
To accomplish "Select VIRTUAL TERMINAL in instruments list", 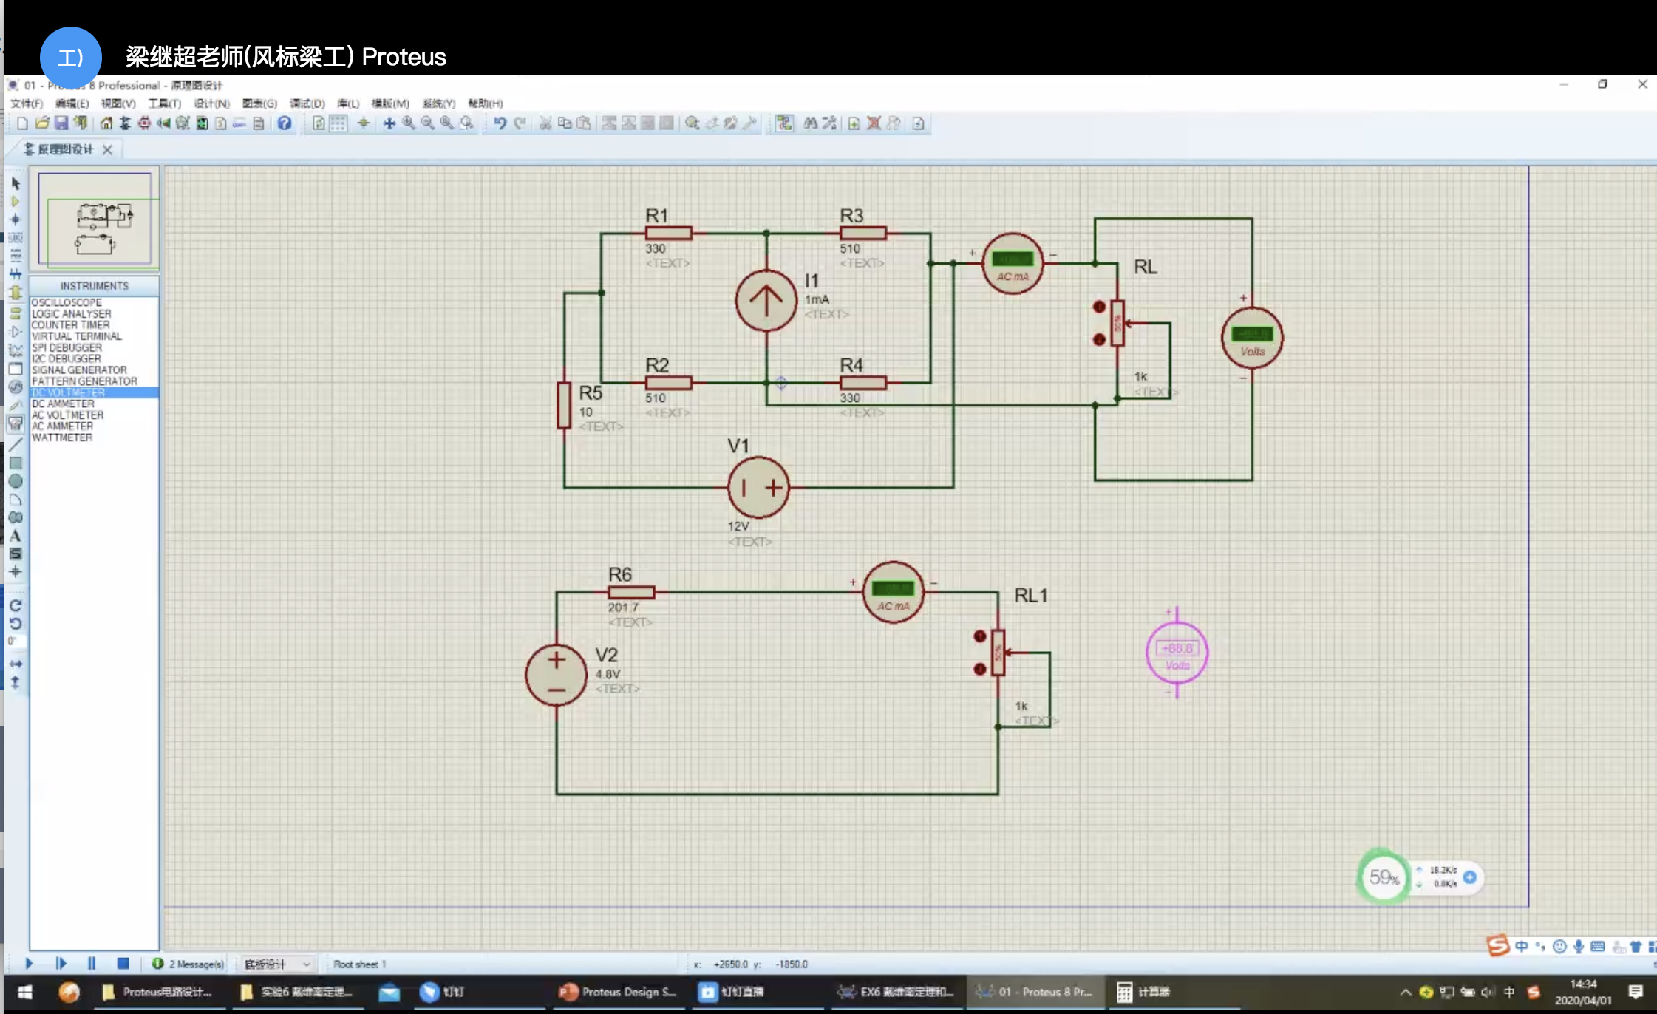I will (76, 336).
